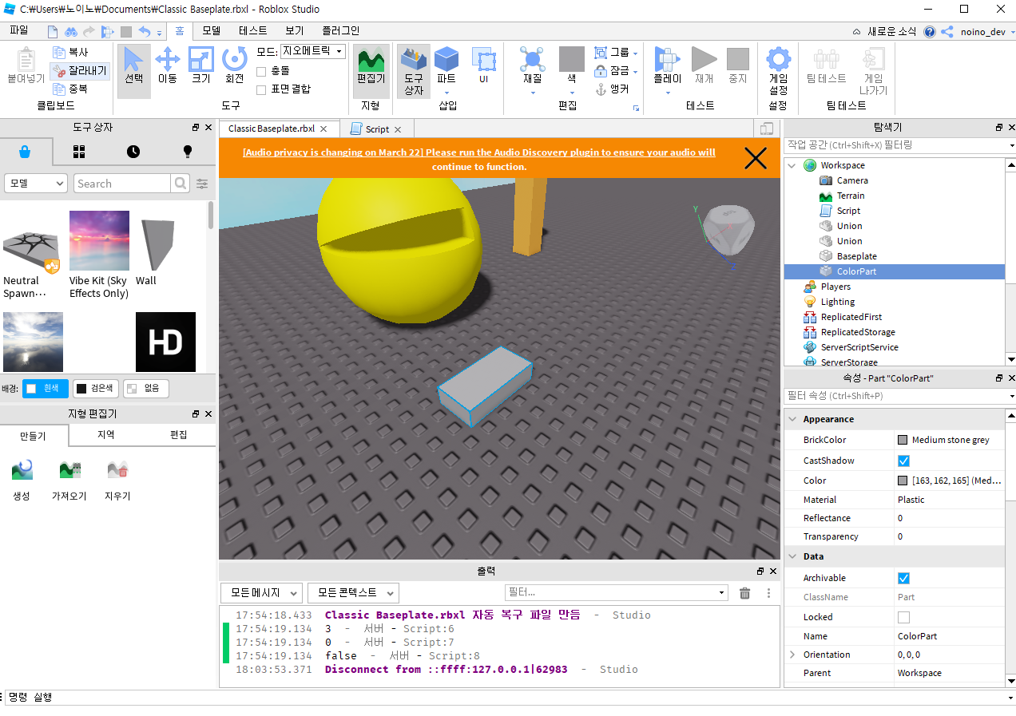Screen dimensions: 1016x716
Task: Click Cut (잘라내기) in clipboard group
Action: click(80, 70)
